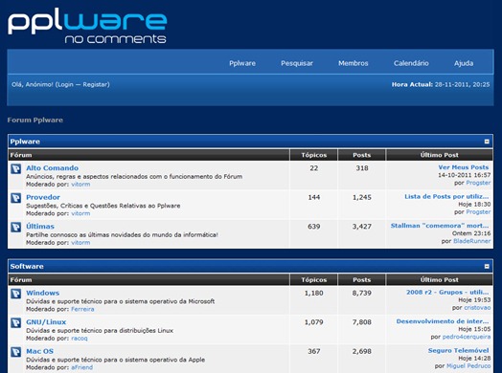Open the Windows forum
Image resolution: width=502 pixels, height=373 pixels.
point(42,293)
